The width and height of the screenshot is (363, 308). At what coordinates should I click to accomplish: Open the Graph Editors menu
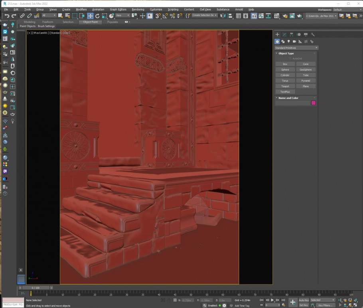click(118, 10)
